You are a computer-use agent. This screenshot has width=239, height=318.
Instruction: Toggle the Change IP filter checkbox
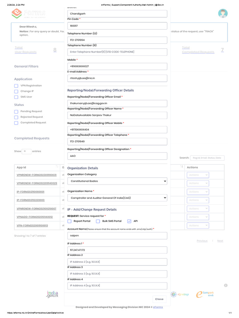point(16,92)
